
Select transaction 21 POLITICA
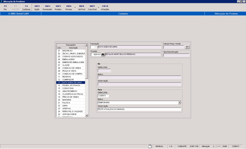click(71, 103)
